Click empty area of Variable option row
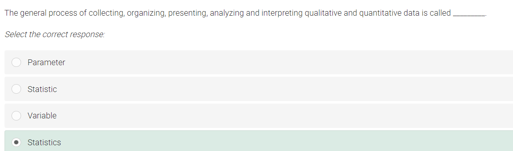513x151 pixels. point(289,116)
